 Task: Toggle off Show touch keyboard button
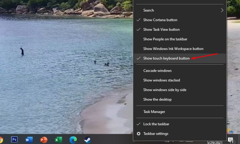[x=166, y=58]
